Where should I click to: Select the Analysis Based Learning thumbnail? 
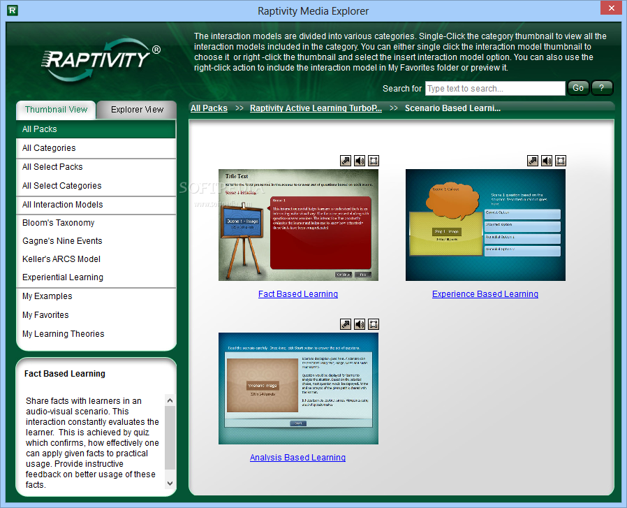[298, 389]
